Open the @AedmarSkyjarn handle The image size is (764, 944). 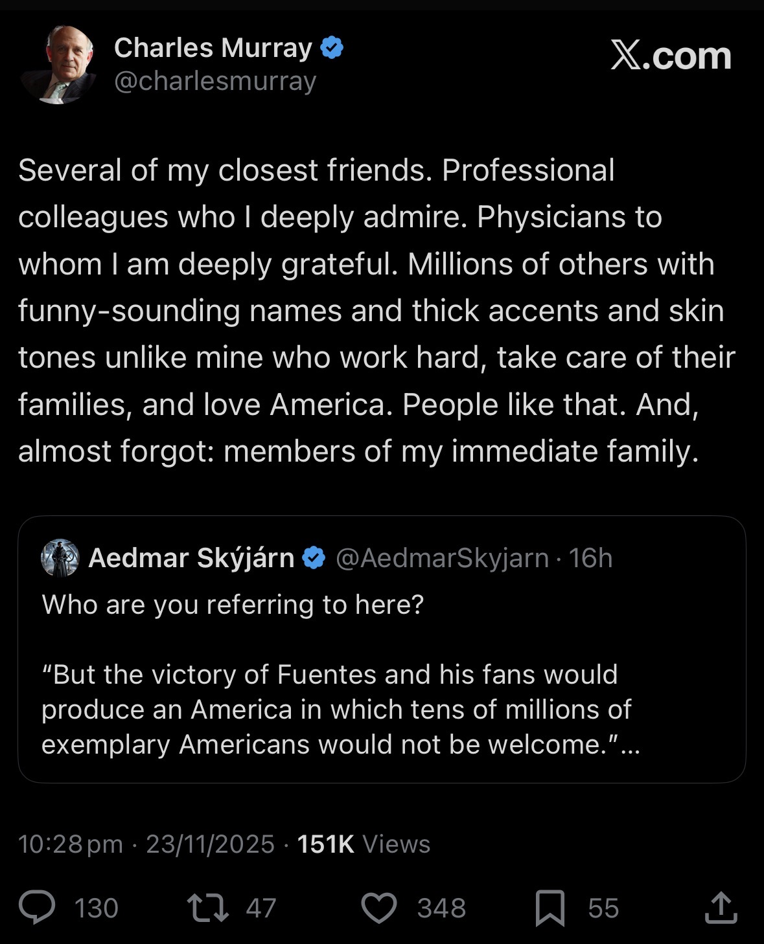[x=442, y=557]
